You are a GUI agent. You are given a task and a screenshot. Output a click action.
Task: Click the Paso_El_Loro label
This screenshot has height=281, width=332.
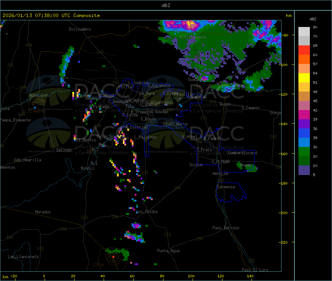(255, 270)
